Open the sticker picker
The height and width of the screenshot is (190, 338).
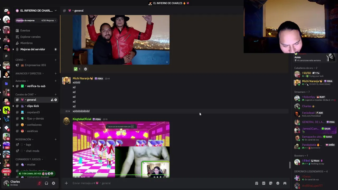click(271, 183)
